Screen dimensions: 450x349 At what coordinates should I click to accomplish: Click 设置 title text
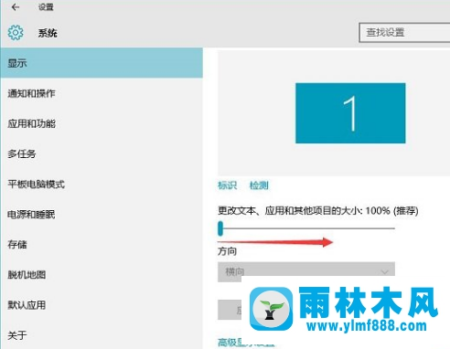pyautogui.click(x=46, y=7)
